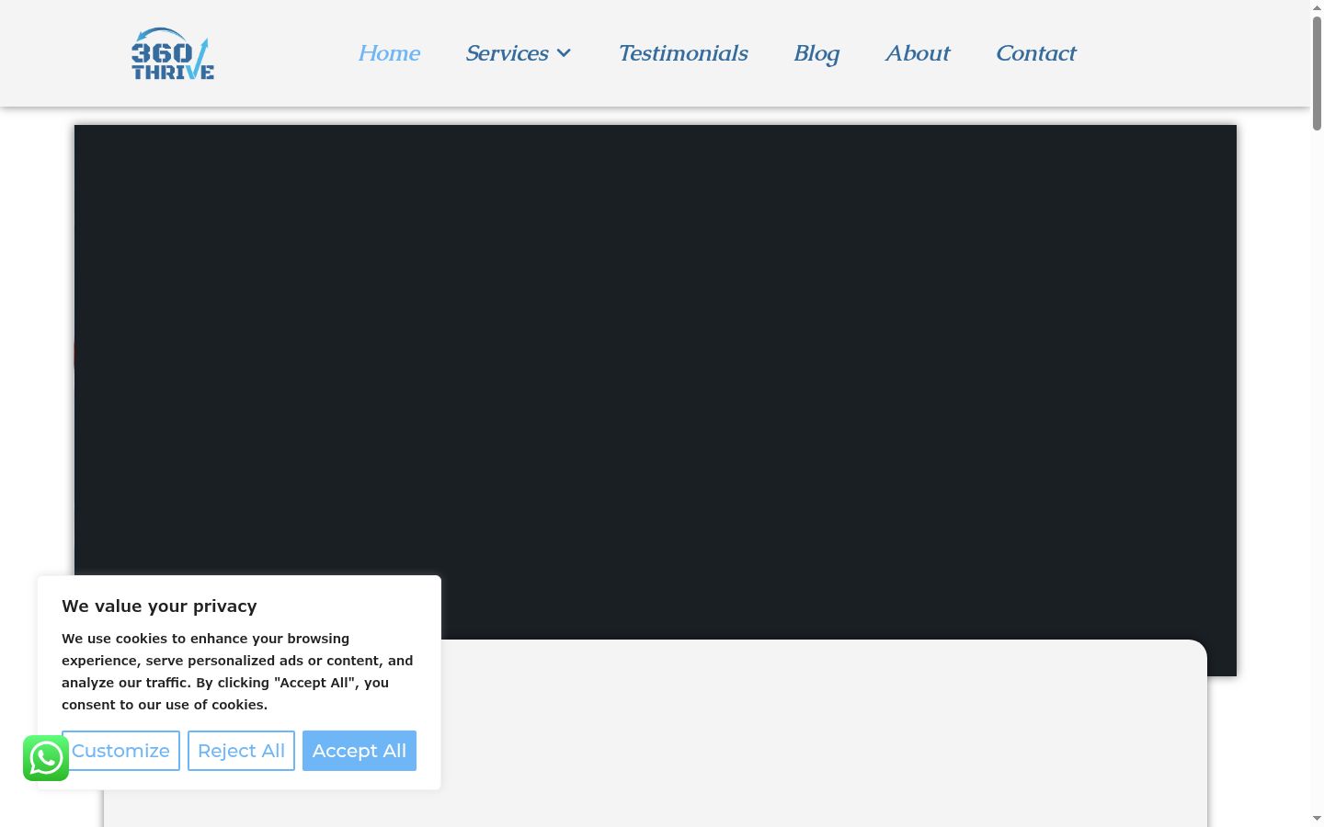Navigate to the Blog page
Viewport: 1324px width, 827px height.
tap(816, 53)
